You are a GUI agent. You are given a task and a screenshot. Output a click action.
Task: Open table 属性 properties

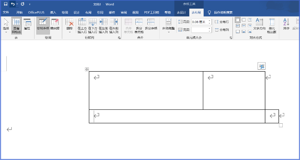click(27, 24)
